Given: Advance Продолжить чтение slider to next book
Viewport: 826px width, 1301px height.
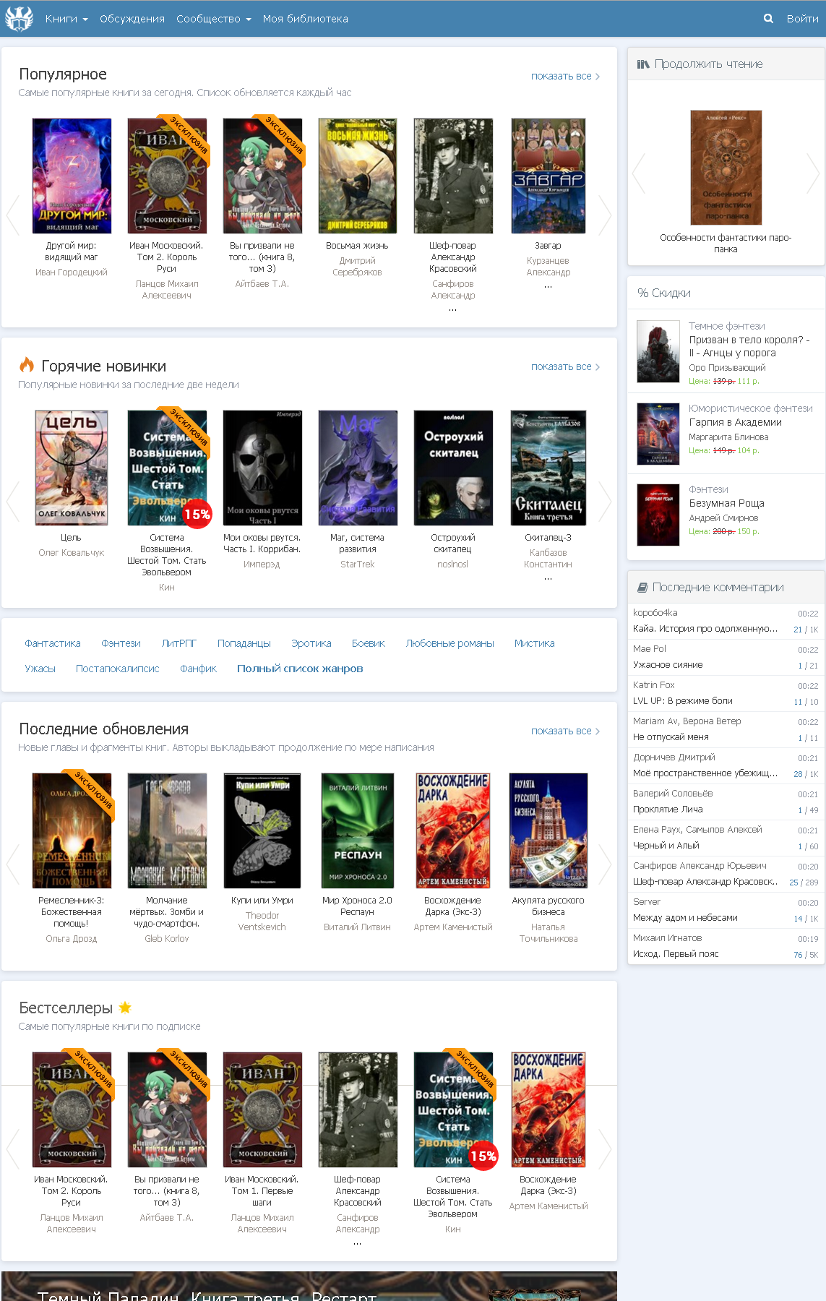Looking at the screenshot, I should 812,173.
